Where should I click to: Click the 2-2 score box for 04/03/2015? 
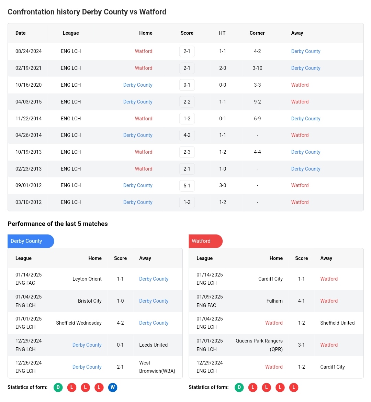[187, 102]
